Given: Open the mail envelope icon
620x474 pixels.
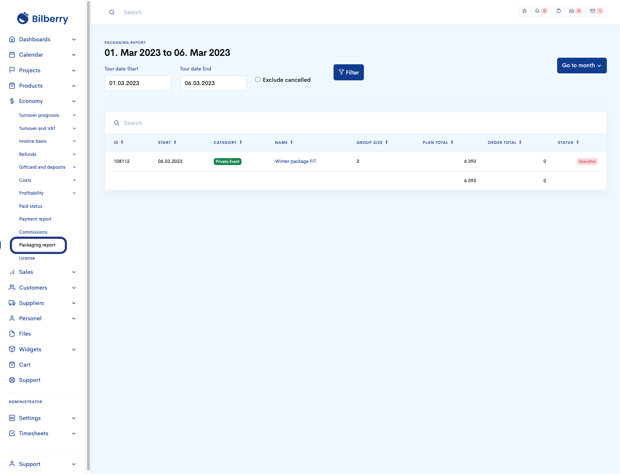Looking at the screenshot, I should tap(596, 11).
